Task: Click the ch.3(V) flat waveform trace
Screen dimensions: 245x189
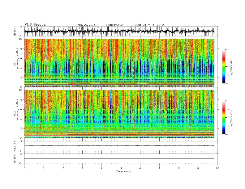Action: tap(119, 146)
